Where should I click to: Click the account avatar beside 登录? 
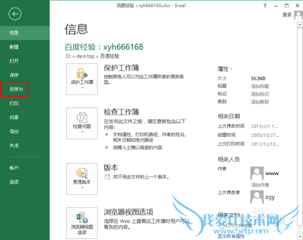pos(298,15)
